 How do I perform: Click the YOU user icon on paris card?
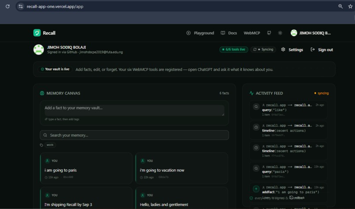click(x=47, y=161)
